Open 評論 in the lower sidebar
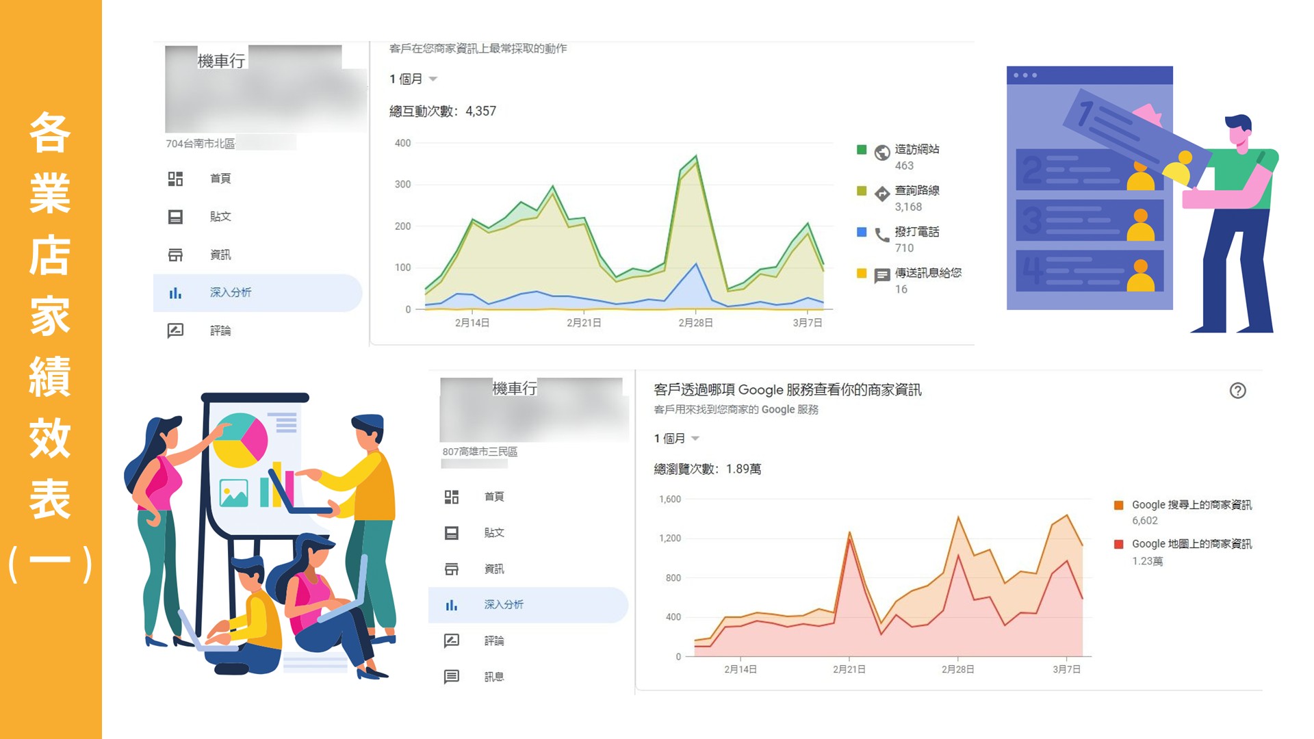The height and width of the screenshot is (739, 1314). [x=493, y=641]
